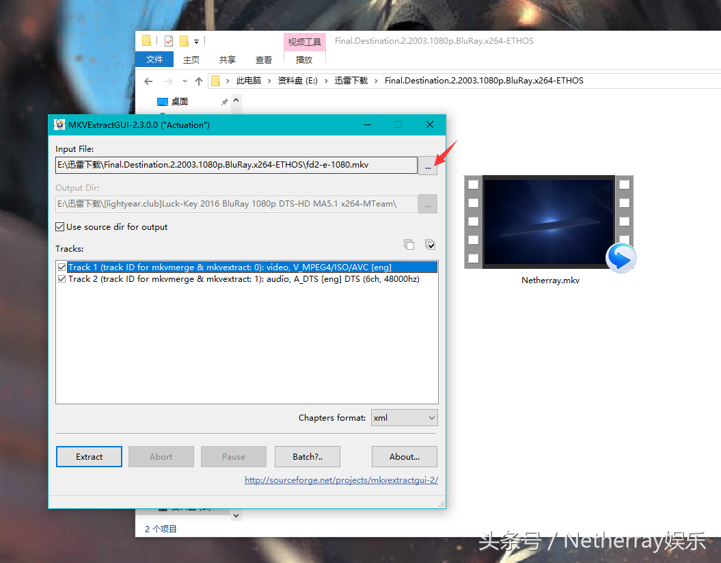
Task: Go up one folder level in Explorer
Action: tap(199, 81)
